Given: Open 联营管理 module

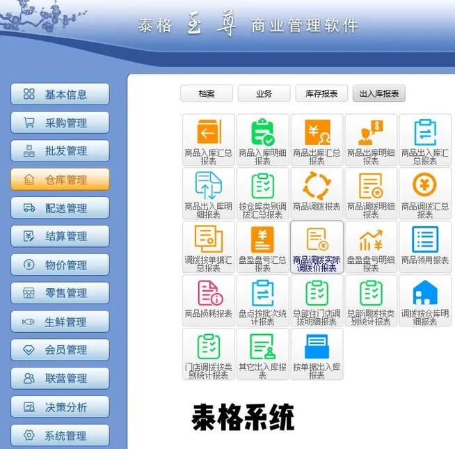Looking at the screenshot, I should [60, 379].
